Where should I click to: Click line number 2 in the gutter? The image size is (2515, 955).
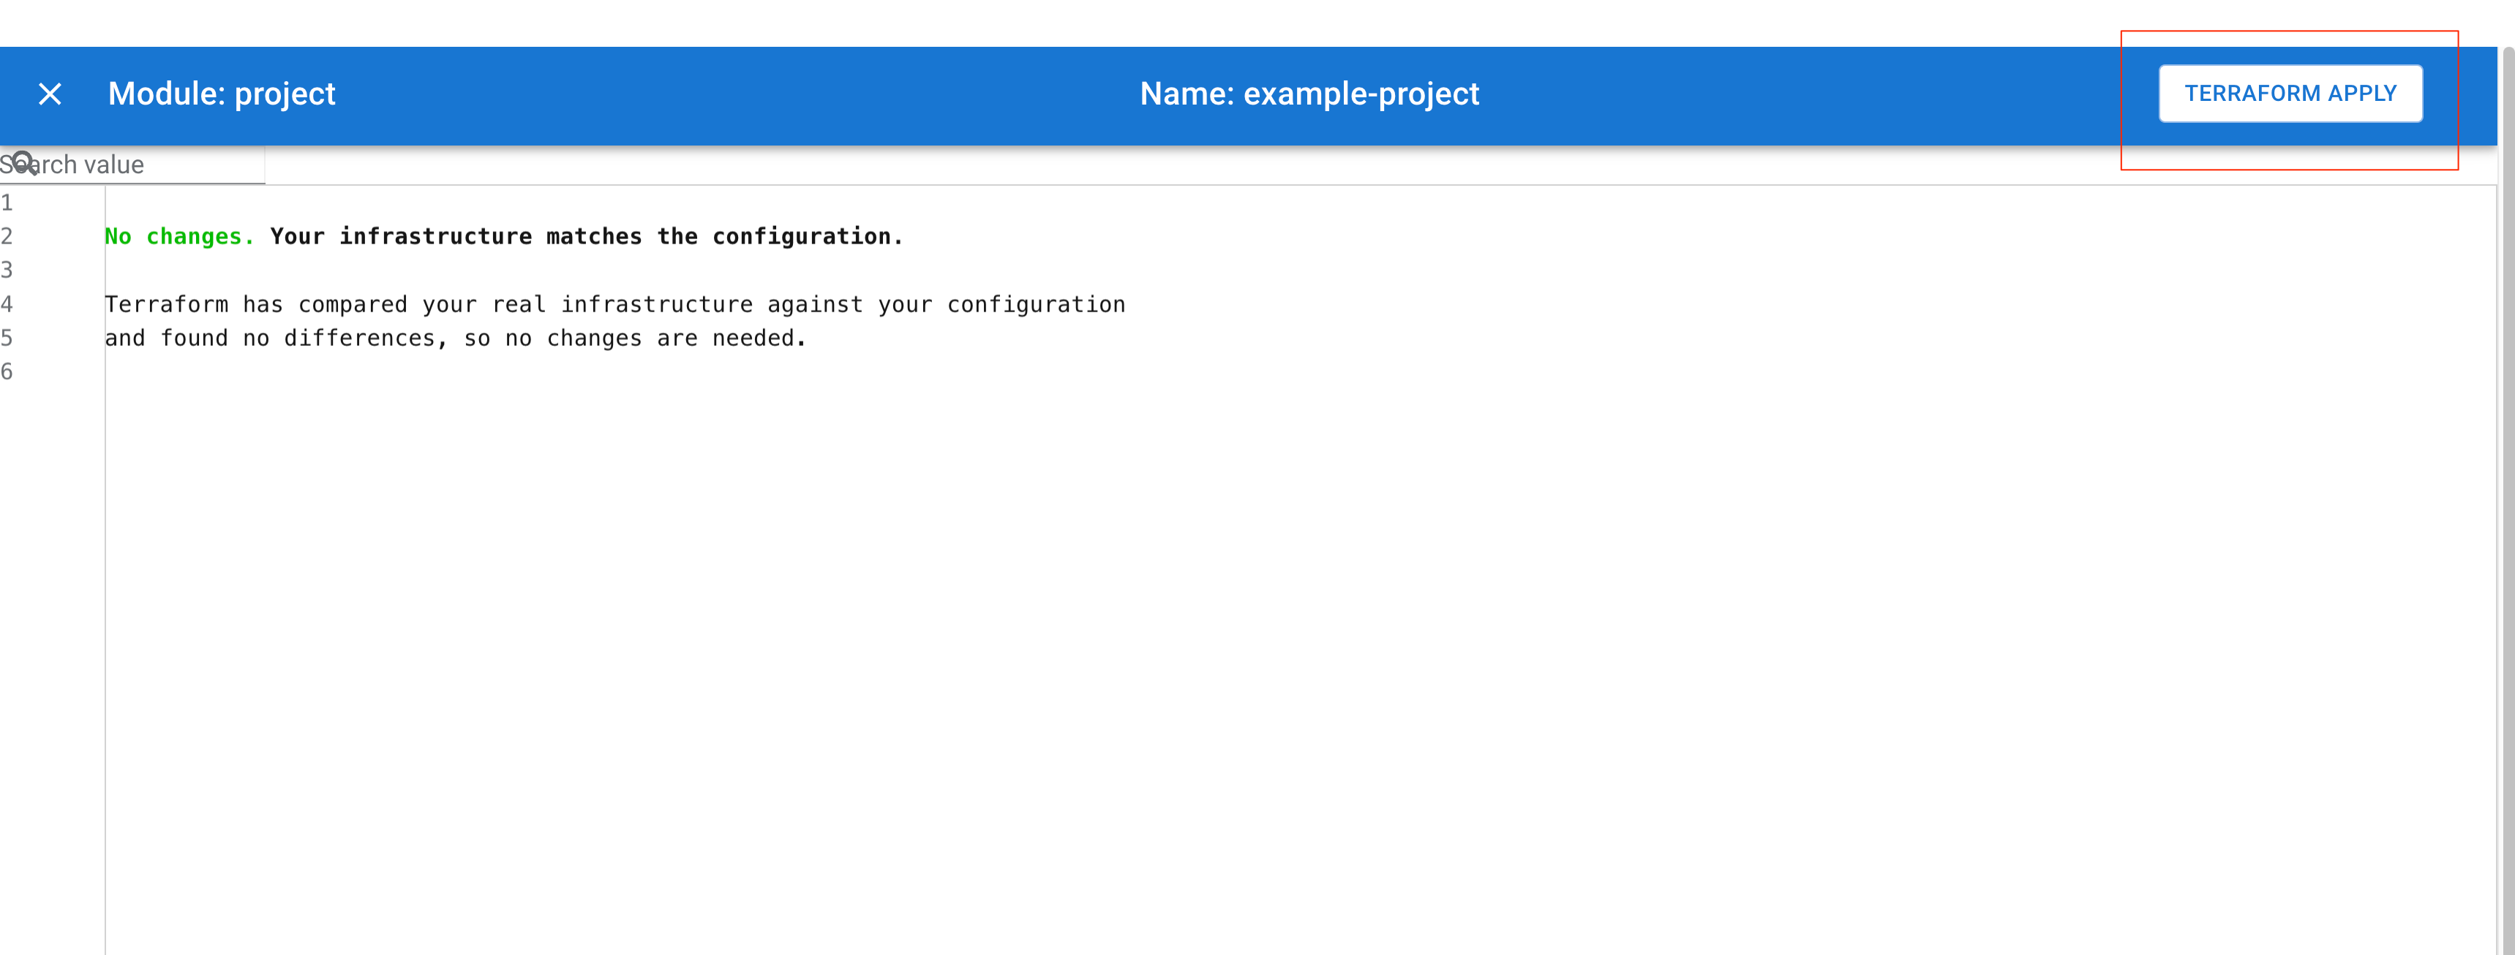(x=8, y=236)
